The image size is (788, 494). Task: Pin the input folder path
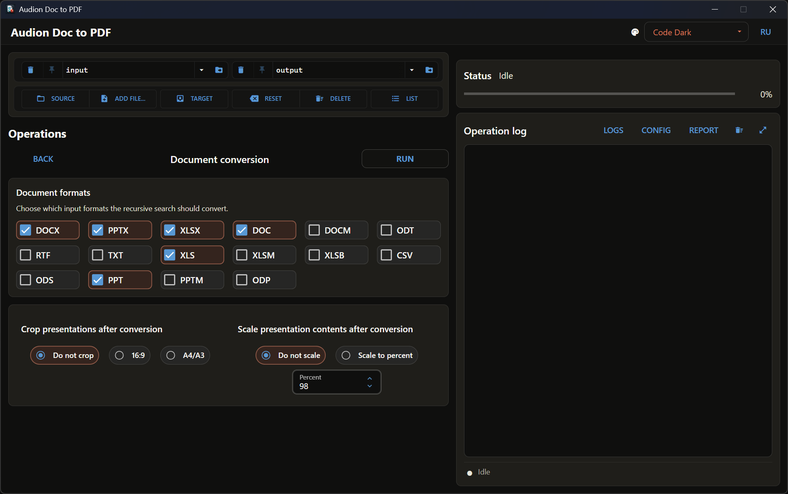click(52, 70)
